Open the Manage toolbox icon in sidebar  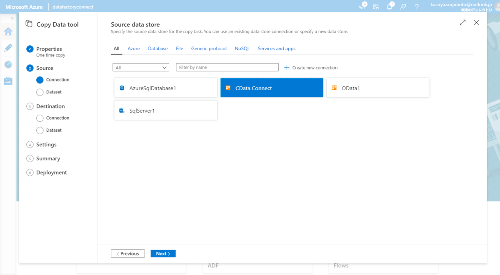tap(8, 81)
